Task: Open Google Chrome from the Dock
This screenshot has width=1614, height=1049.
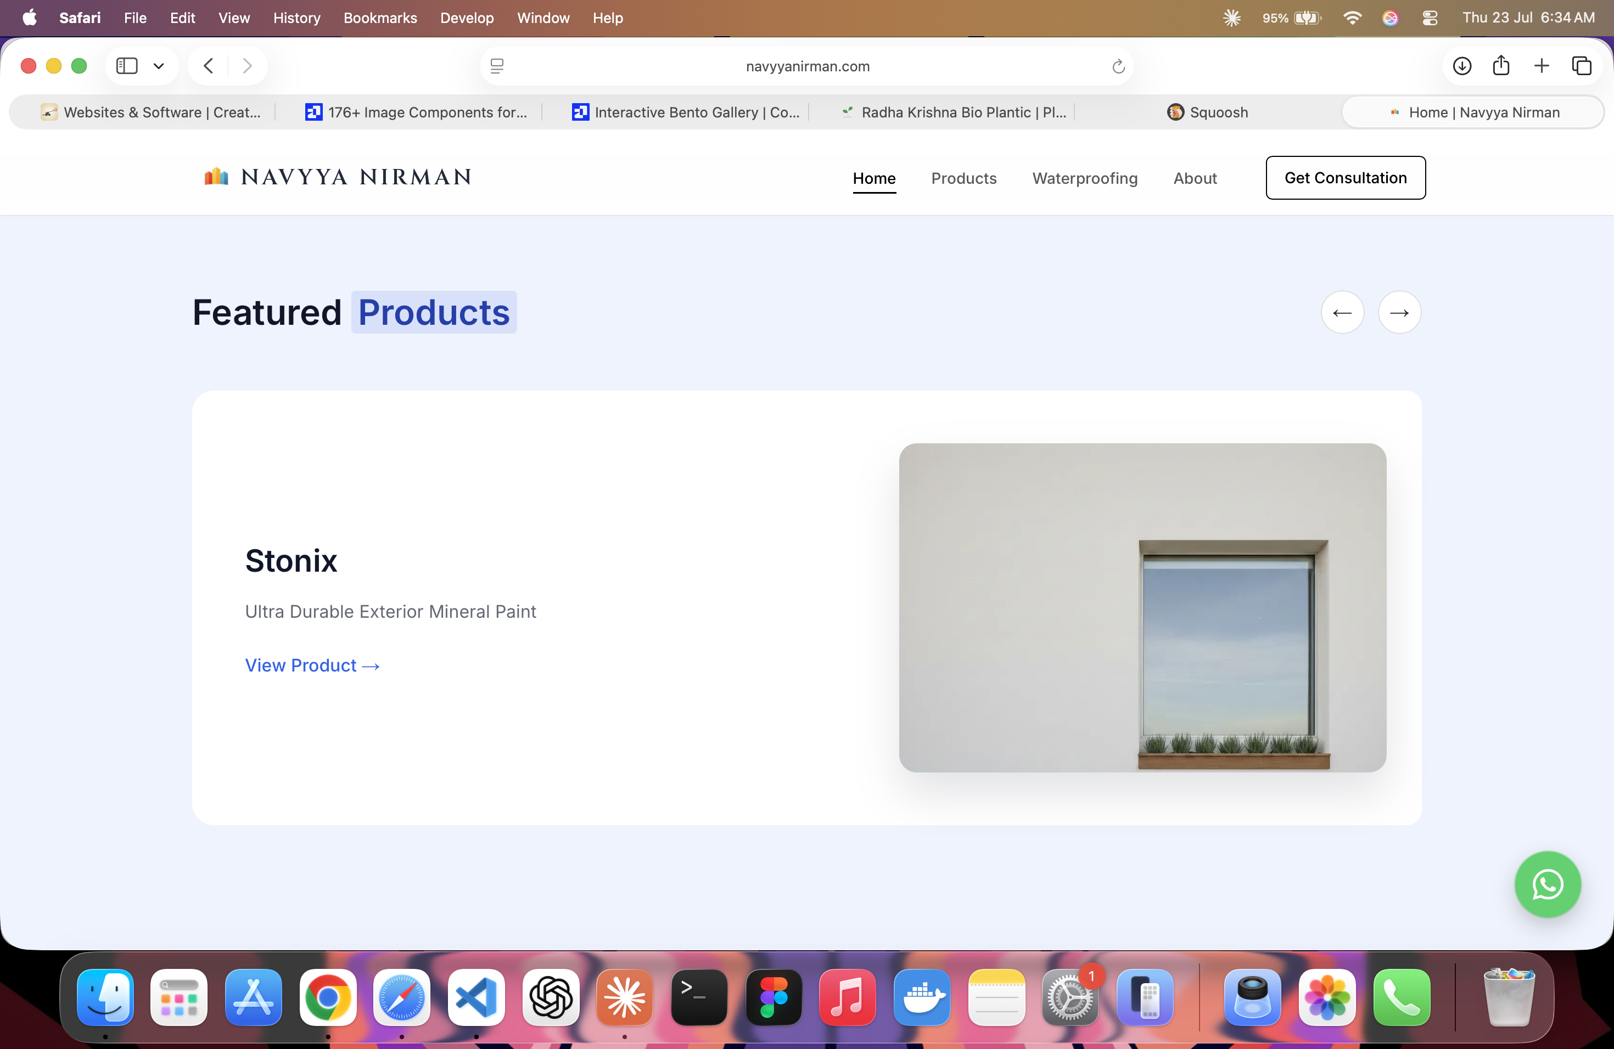Action: (x=328, y=997)
